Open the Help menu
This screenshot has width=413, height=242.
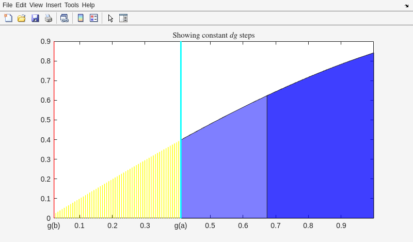tap(88, 5)
